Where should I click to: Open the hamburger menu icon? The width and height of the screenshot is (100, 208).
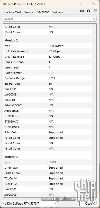pos(95,11)
